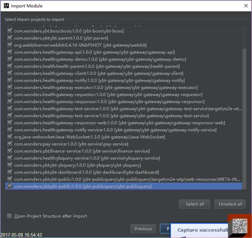This screenshot has height=238, width=252.
Task: Enable Open Project Structure after import
Action: pos(10,216)
